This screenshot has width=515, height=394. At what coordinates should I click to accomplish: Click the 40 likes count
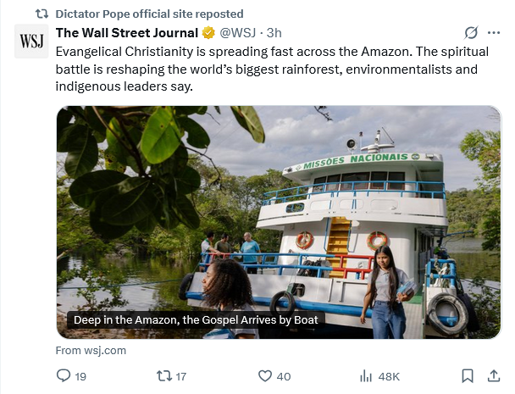[283, 376]
